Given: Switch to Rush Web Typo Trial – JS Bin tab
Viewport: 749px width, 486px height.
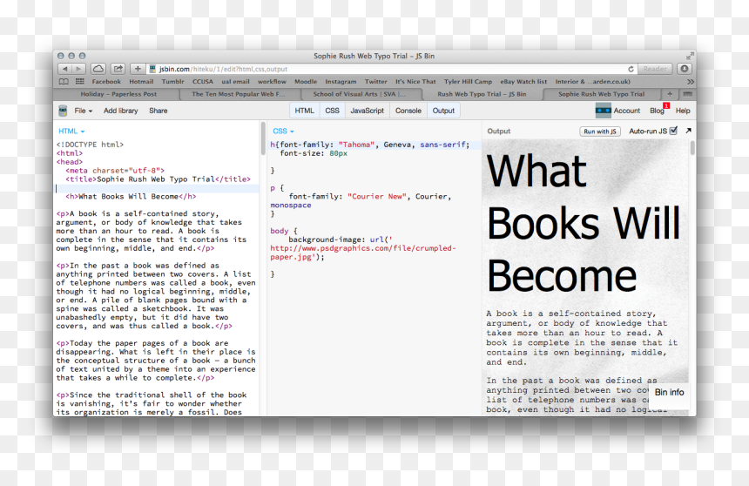Looking at the screenshot, I should point(482,94).
